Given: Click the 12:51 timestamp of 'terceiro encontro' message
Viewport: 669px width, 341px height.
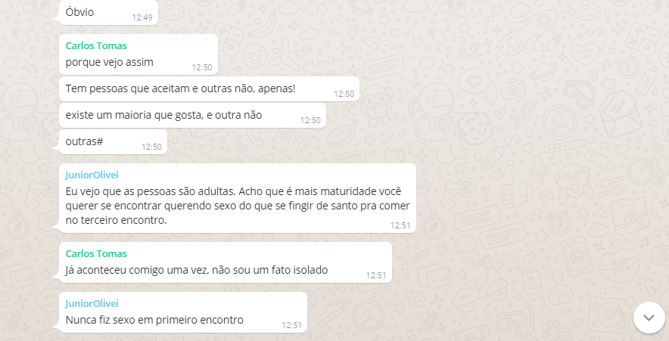Looking at the screenshot, I should [400, 225].
